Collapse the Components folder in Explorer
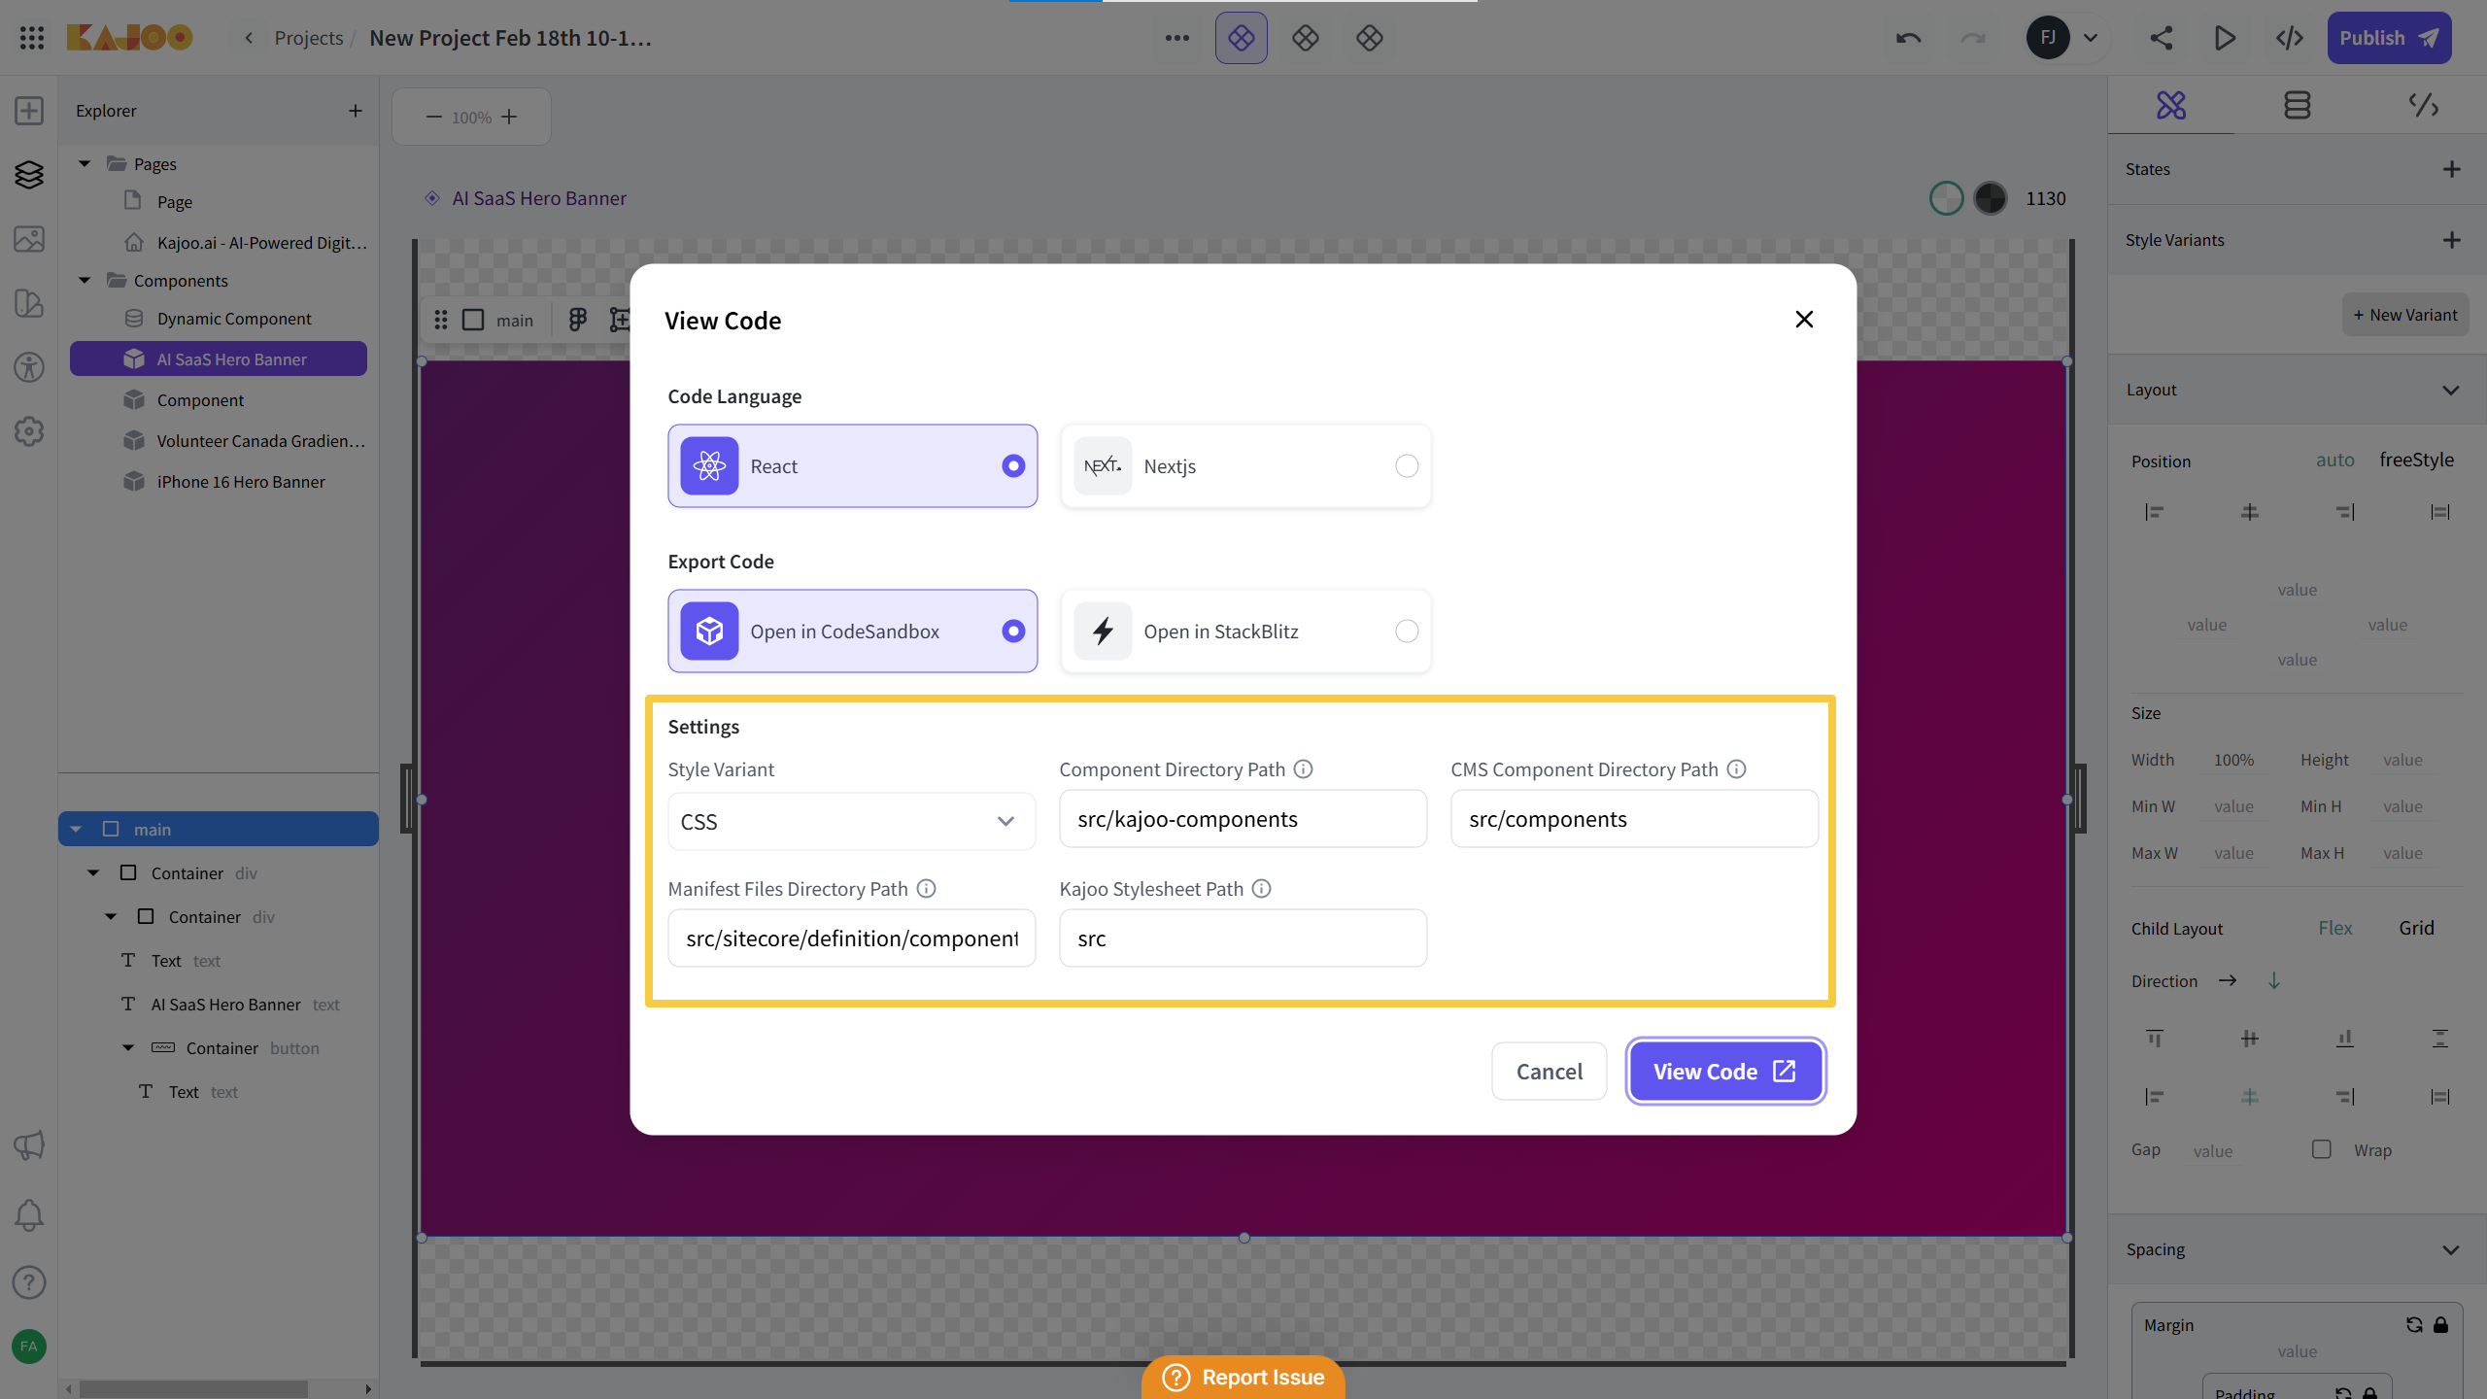Viewport: 2487px width, 1399px height. (x=85, y=281)
